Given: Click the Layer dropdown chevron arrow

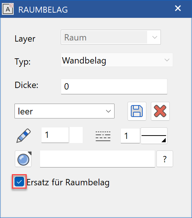Looking at the screenshot, I should pyautogui.click(x=155, y=37).
